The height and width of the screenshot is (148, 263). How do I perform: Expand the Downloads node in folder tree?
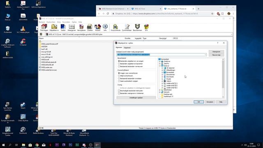162,77
